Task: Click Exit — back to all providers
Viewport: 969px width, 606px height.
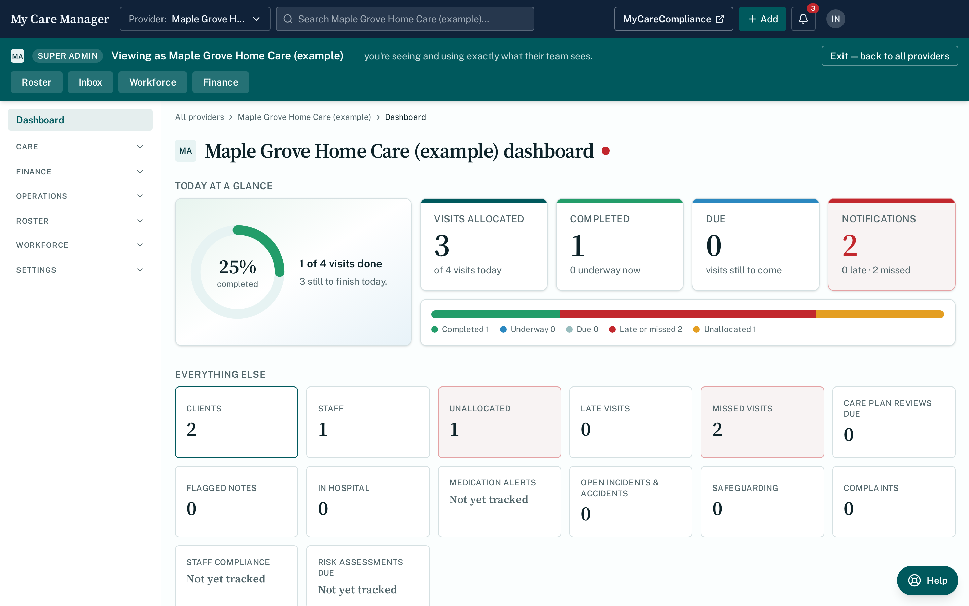Action: coord(890,56)
